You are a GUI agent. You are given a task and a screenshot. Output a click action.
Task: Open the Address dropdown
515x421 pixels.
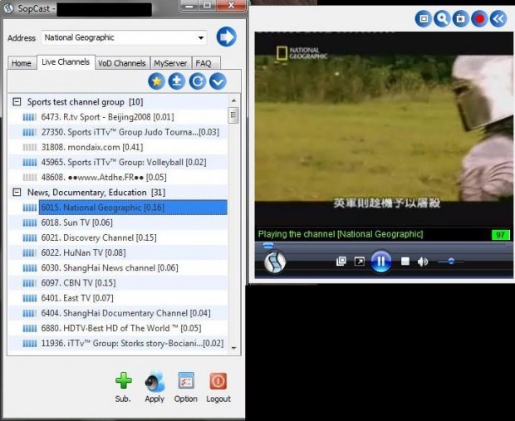(201, 37)
